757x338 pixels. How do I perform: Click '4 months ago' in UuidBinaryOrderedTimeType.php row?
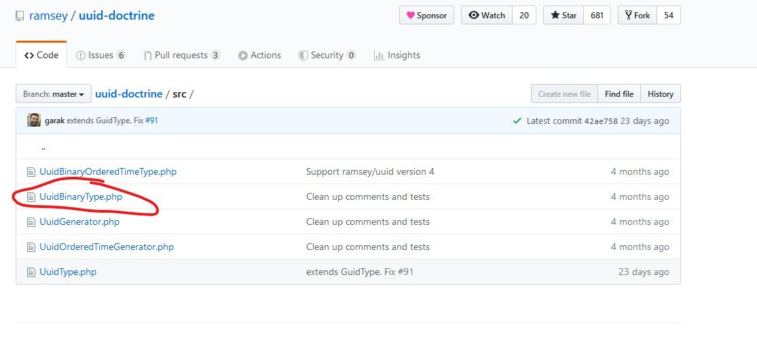tap(640, 171)
